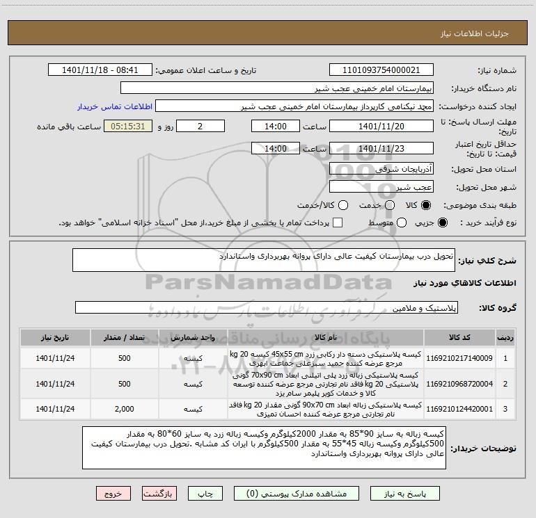Click the شماره نیاز field 1101093754000021
The image size is (536, 518).
pyautogui.click(x=381, y=70)
